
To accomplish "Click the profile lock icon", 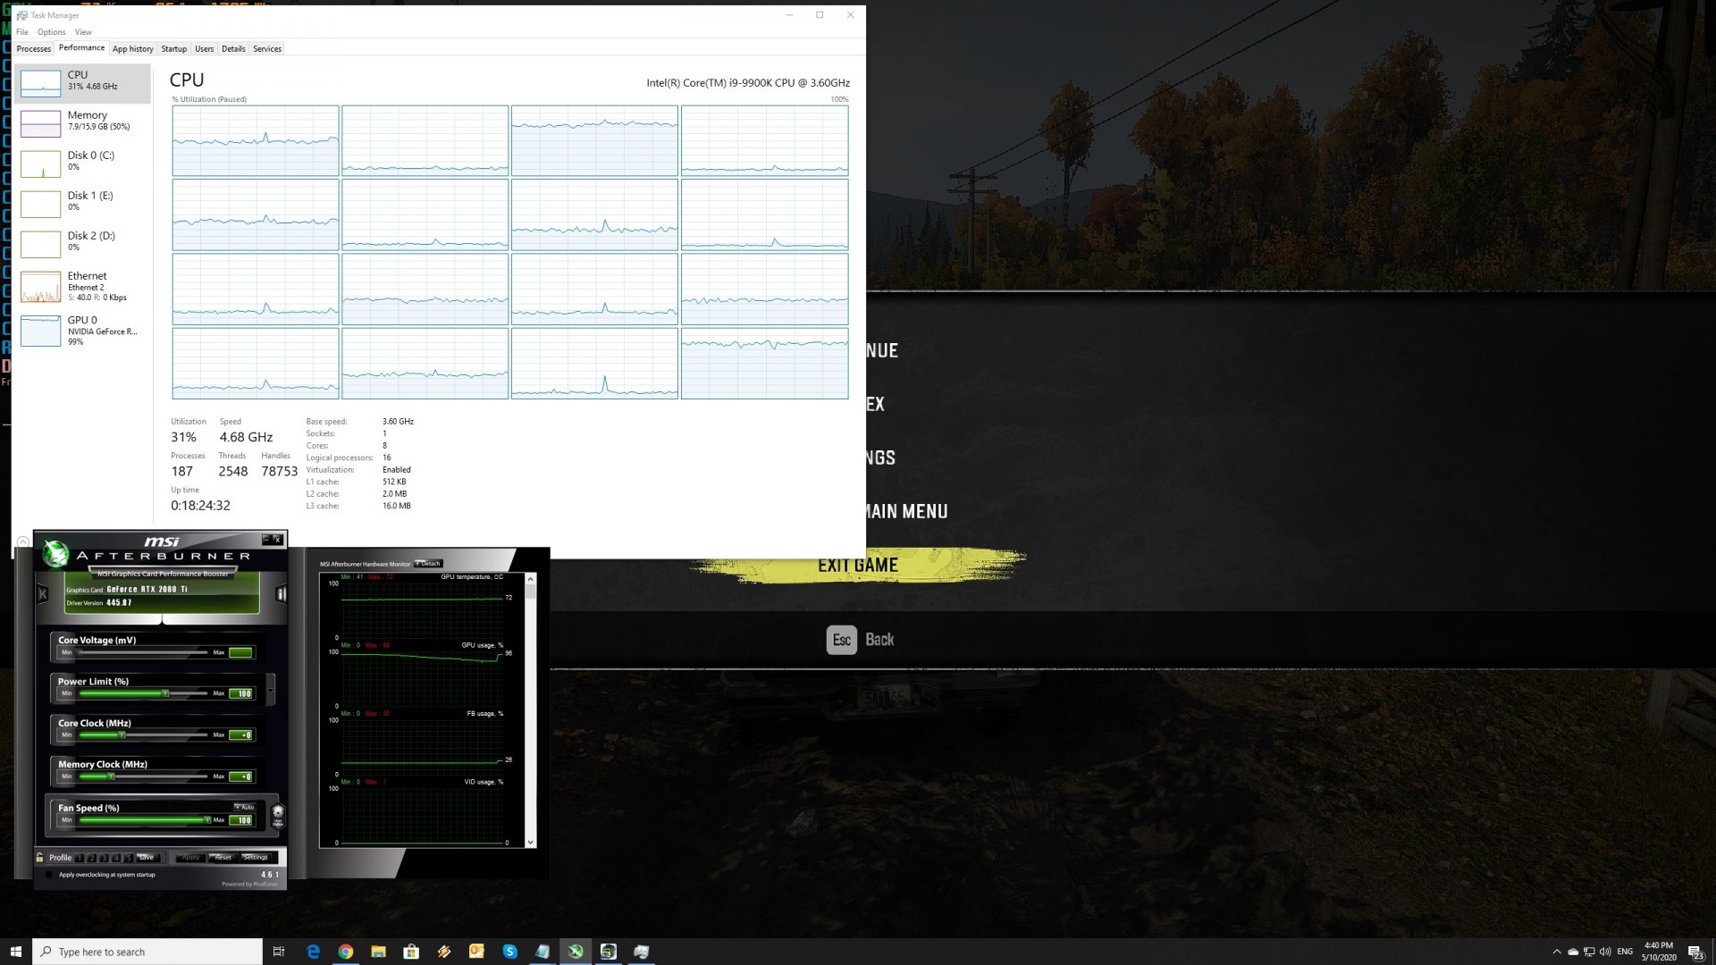I will pyautogui.click(x=39, y=857).
